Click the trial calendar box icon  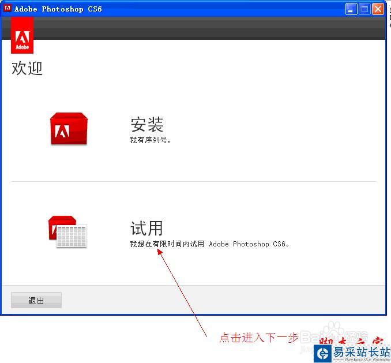click(67, 232)
